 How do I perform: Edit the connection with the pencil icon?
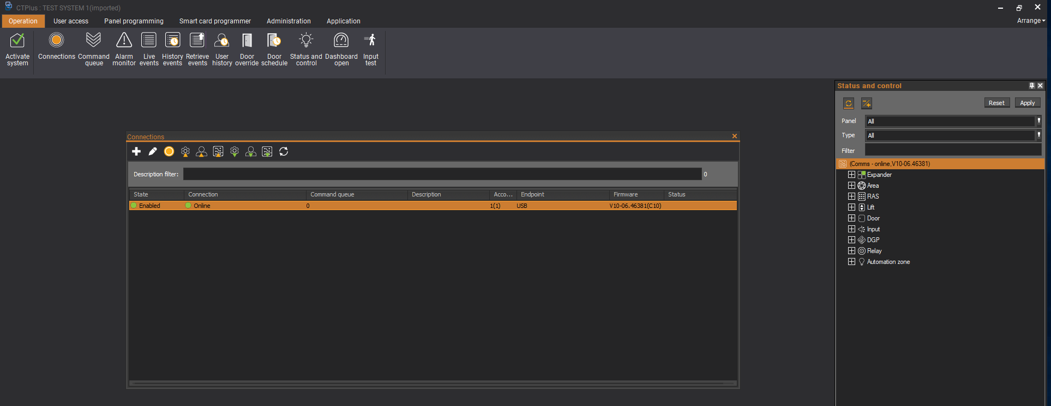(x=153, y=151)
